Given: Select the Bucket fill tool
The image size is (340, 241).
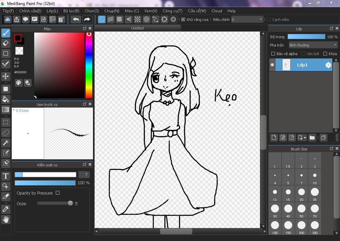Looking at the screenshot, I should coord(6,99).
